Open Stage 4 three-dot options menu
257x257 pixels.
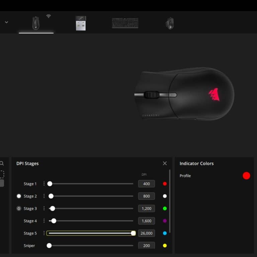[x=44, y=221]
